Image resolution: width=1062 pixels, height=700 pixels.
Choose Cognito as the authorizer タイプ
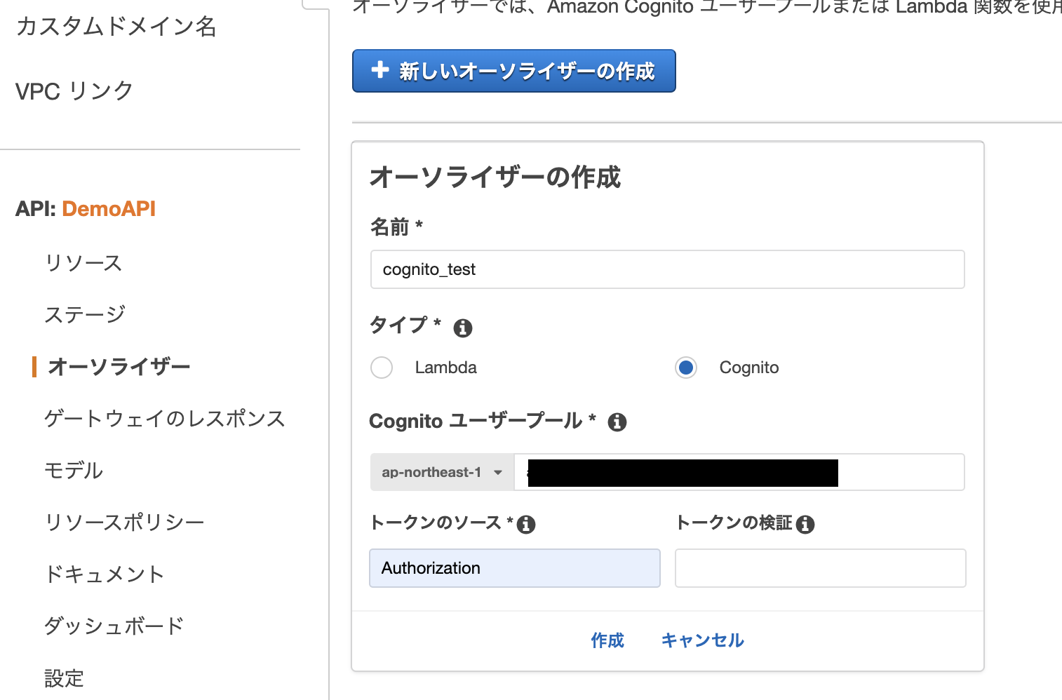[x=685, y=367]
